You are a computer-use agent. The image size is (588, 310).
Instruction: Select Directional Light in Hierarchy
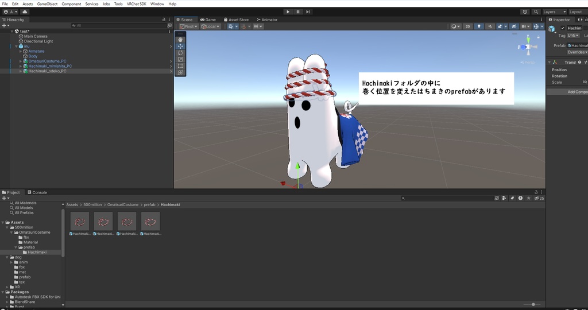(x=38, y=41)
